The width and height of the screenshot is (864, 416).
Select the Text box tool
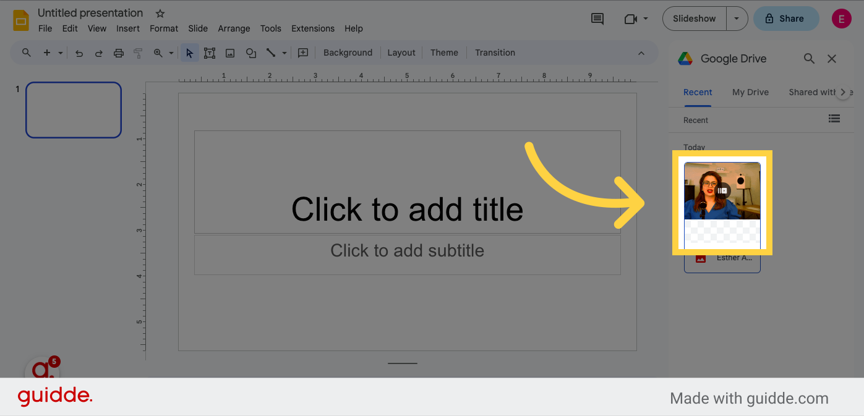pyautogui.click(x=210, y=53)
